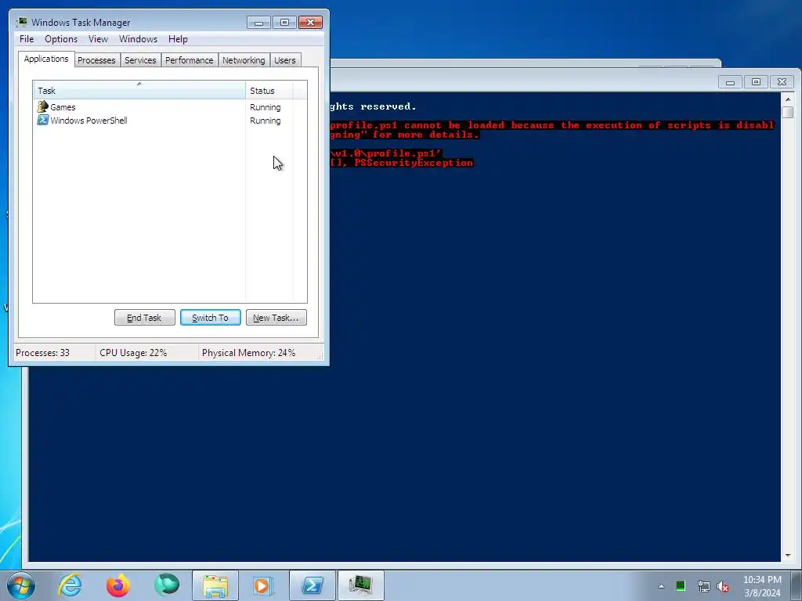Screen dimensions: 802x601
Task: Click the PSSecurityException error text in PowerShell
Action: coord(414,163)
